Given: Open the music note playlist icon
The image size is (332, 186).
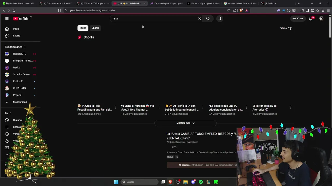Looking at the screenshot, I should (302, 10).
